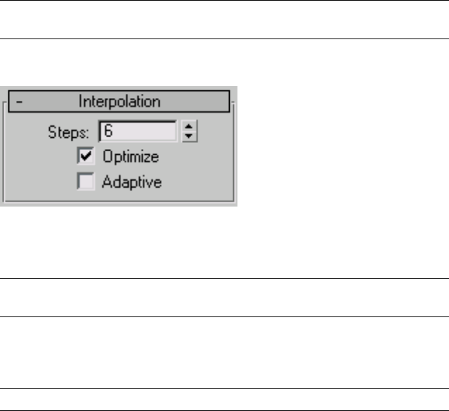Image resolution: width=449 pixels, height=411 pixels.
Task: Click the Optimize label text
Action: [130, 156]
